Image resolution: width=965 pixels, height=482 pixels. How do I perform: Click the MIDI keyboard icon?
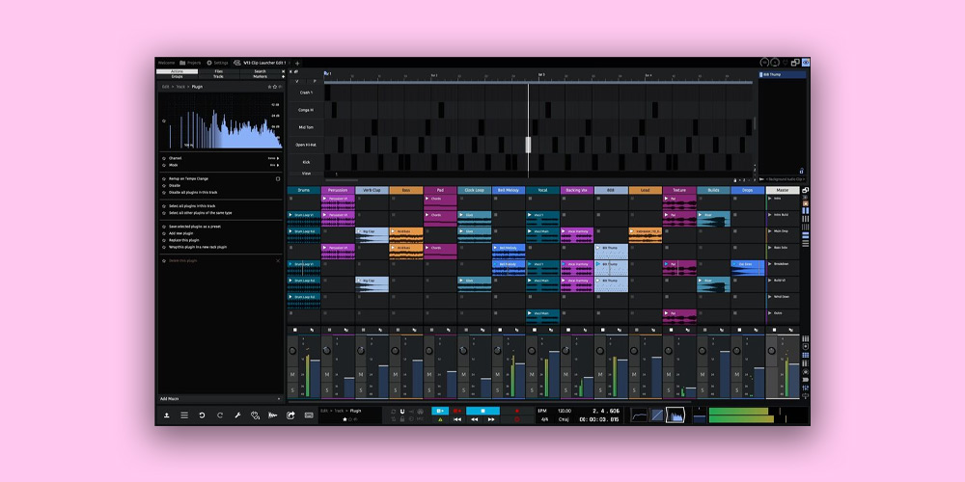pos(308,415)
